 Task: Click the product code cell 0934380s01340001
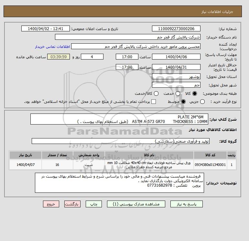pyautogui.click(x=210, y=165)
